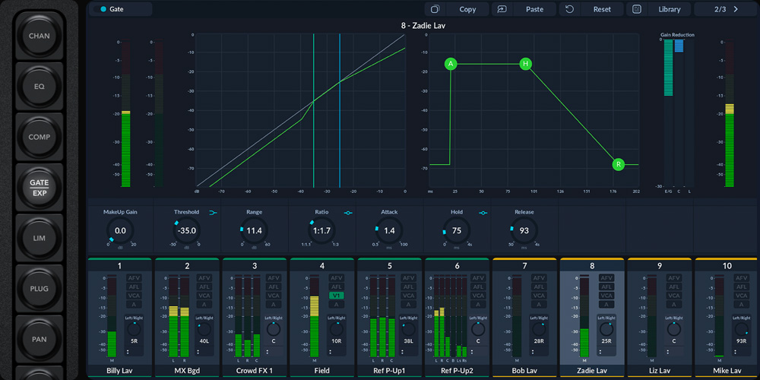Click MX Bgd pan knob showing 40L
760x380 pixels.
click(204, 330)
